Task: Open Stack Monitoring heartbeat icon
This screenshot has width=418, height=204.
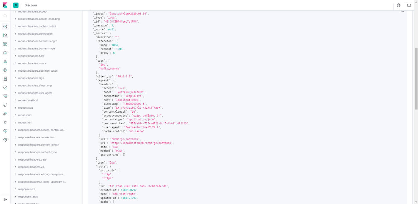Action: point(5,131)
